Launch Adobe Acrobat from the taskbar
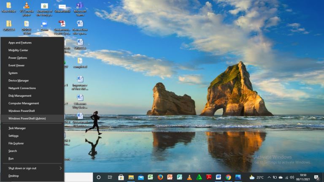The width and height of the screenshot is (324, 182). tap(209, 177)
